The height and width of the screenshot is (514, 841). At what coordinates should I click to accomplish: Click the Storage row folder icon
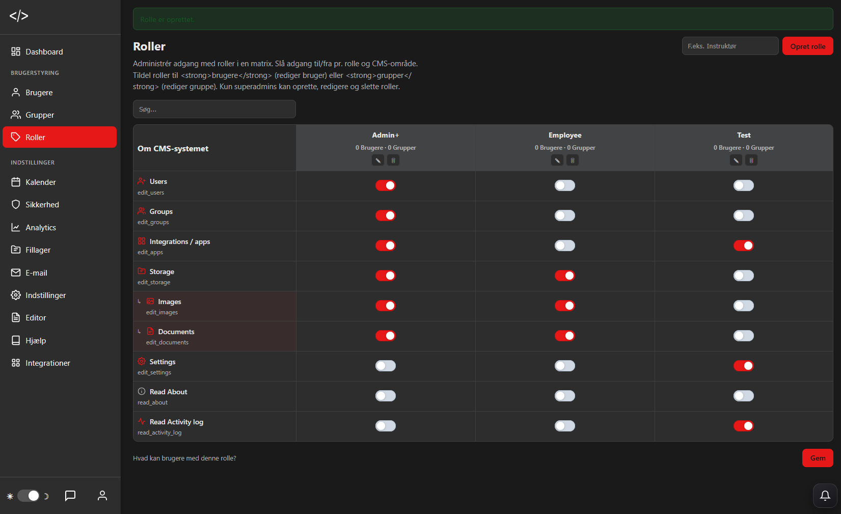point(142,271)
